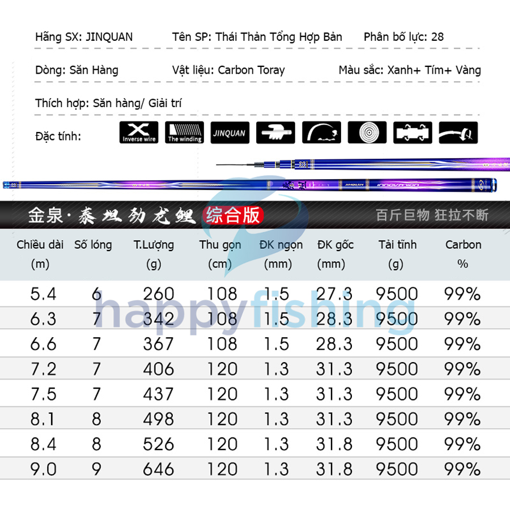Screen dimensions: 510x510
Task: Click the 8.4 length cell
Action: coord(43,444)
